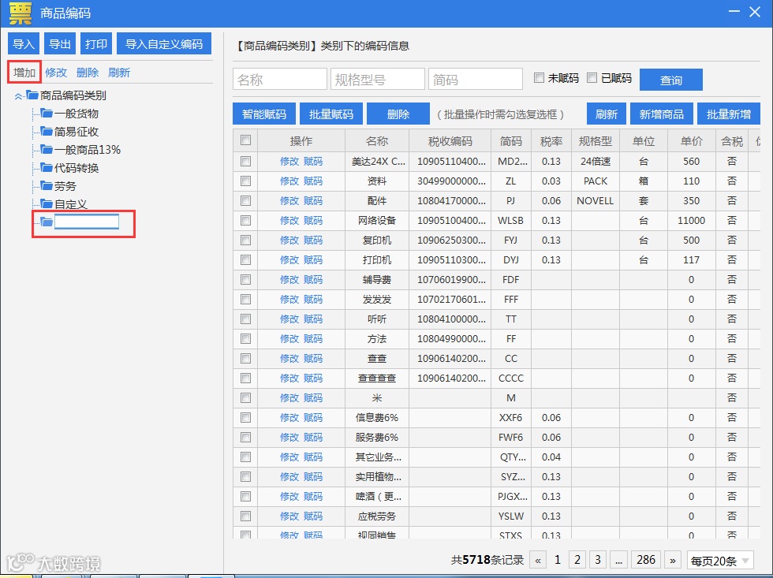
Task: Click the 名称 column header
Action: (x=377, y=141)
